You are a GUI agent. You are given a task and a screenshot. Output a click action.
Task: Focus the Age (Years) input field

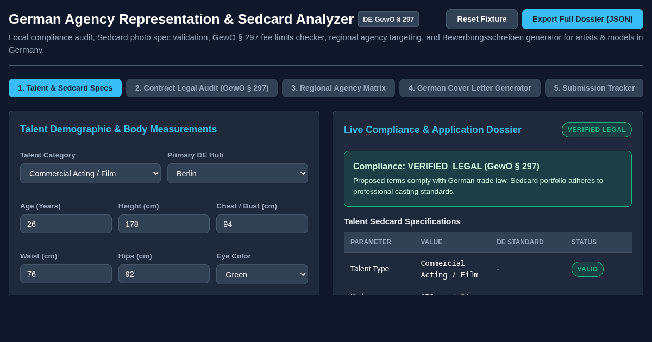[66, 224]
